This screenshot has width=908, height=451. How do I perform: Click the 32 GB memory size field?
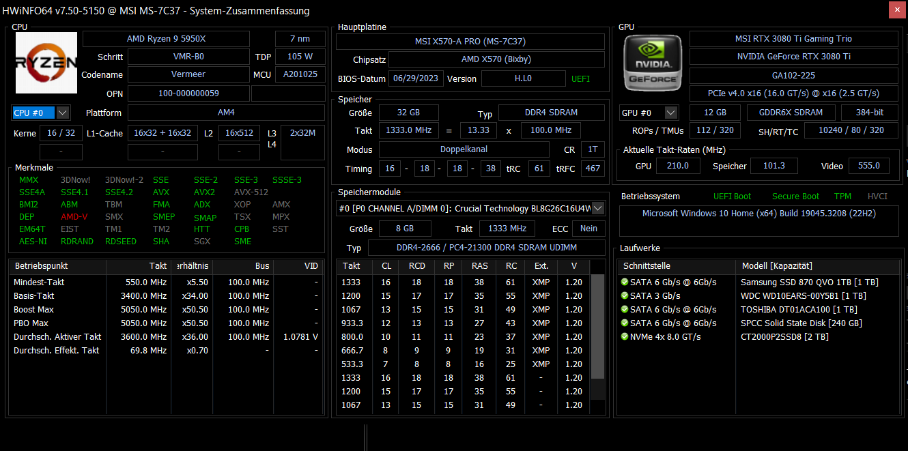coord(409,113)
